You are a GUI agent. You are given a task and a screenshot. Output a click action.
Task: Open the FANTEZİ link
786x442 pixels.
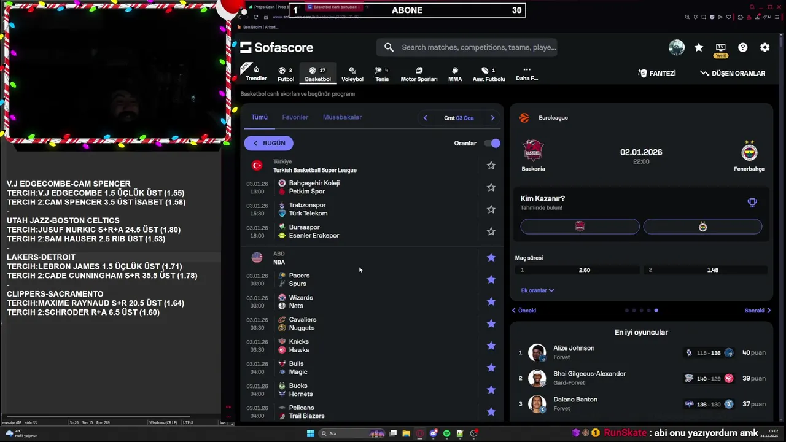click(657, 73)
